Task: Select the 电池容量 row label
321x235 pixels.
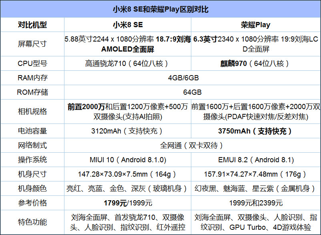Action: [32, 131]
